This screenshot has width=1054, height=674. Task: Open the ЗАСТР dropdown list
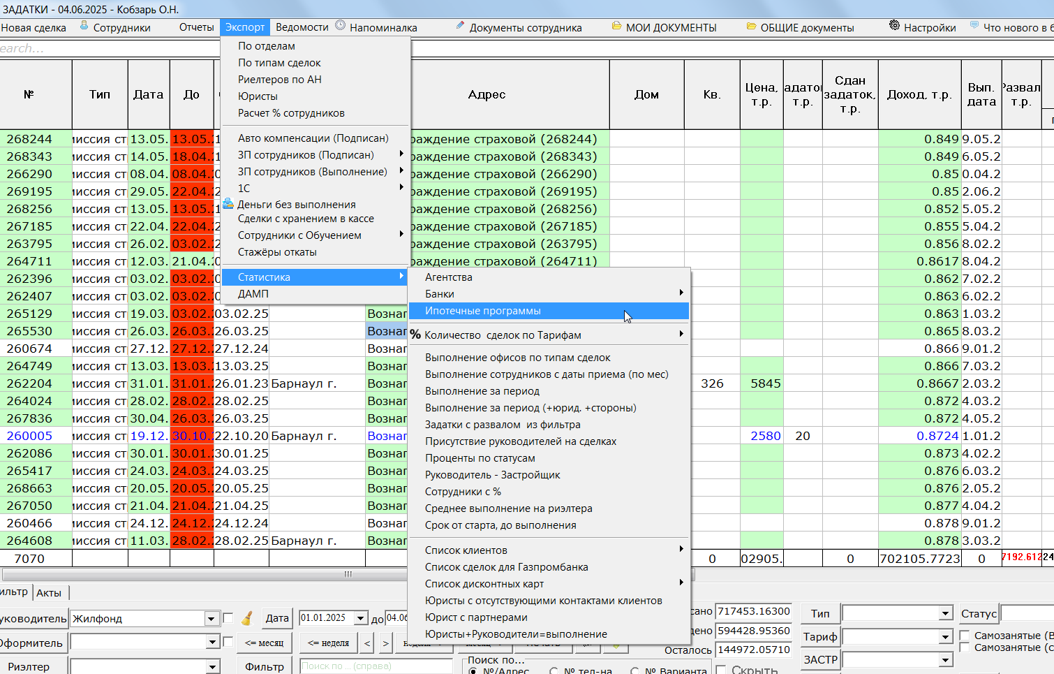tap(946, 660)
